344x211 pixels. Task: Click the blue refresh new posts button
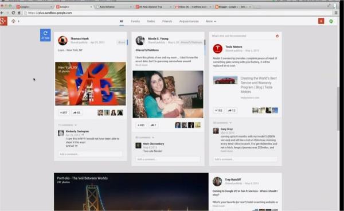tap(45, 35)
